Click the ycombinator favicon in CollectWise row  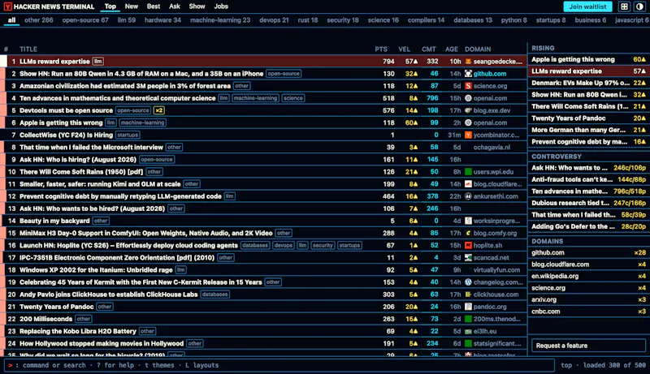[x=468, y=135]
